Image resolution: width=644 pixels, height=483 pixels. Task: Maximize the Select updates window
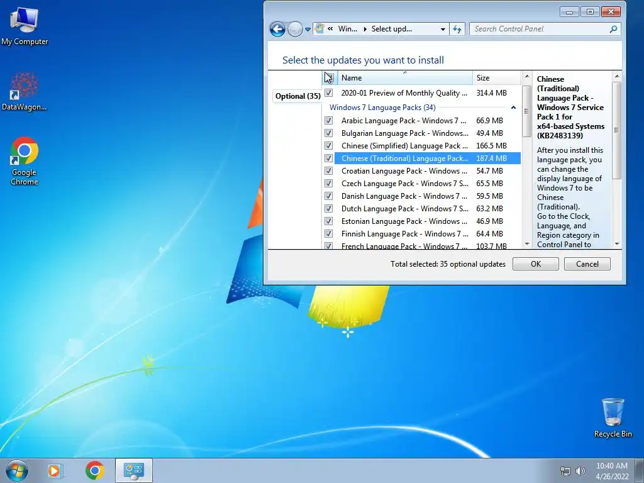[590, 12]
